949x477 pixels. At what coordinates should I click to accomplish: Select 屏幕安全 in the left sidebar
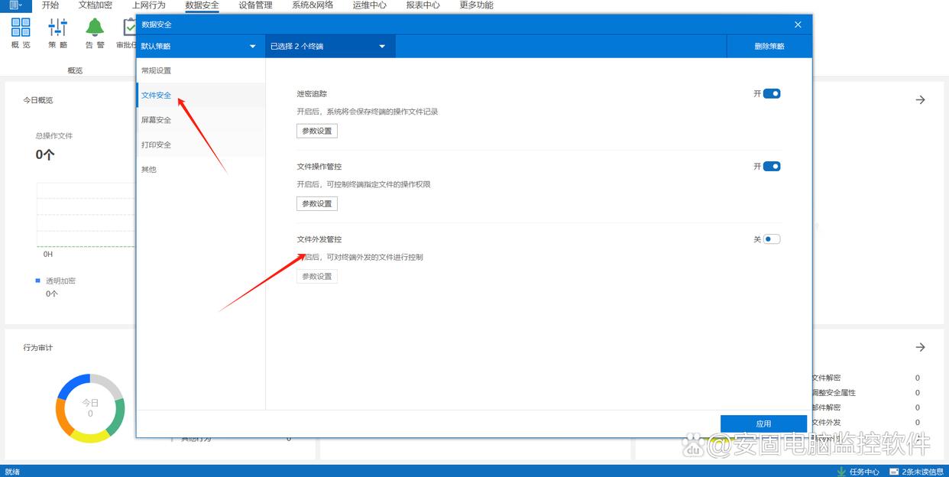[x=157, y=120]
